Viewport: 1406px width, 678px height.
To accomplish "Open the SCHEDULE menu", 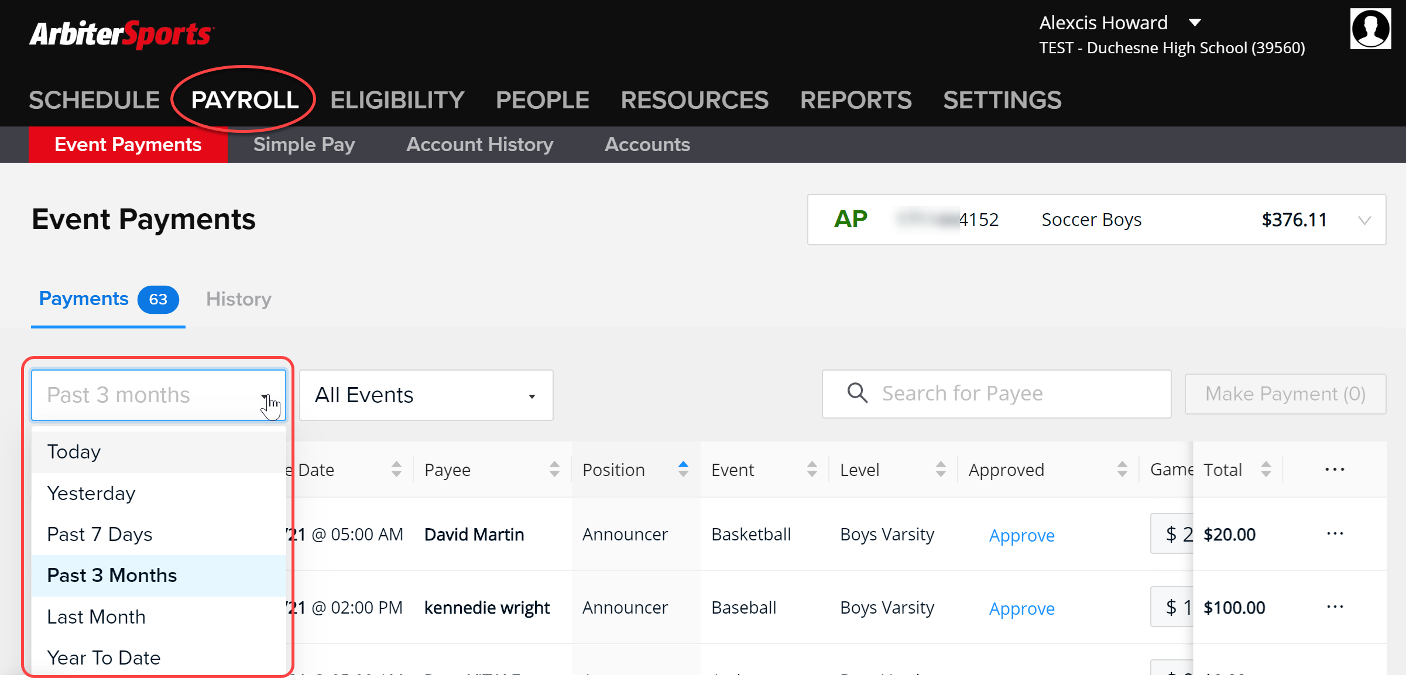I will (x=94, y=100).
